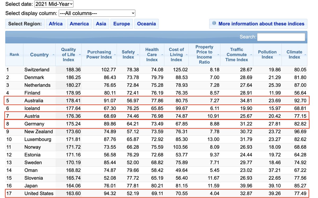Focus the Search input field
Screen dimensions: 318x198
[x=281, y=37]
